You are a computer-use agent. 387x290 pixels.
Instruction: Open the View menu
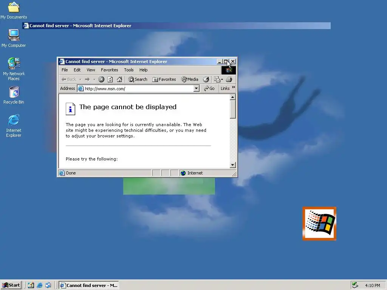tap(91, 70)
